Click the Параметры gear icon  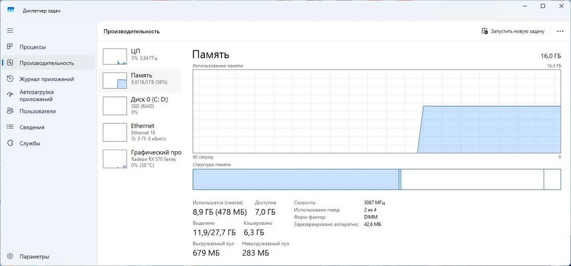tap(10, 256)
